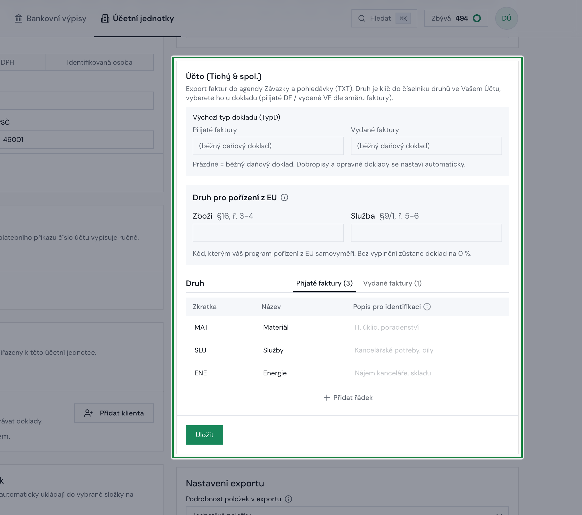Open the Podrobnost položek v exportu dropdown
This screenshot has height=515, width=582.
(347, 511)
